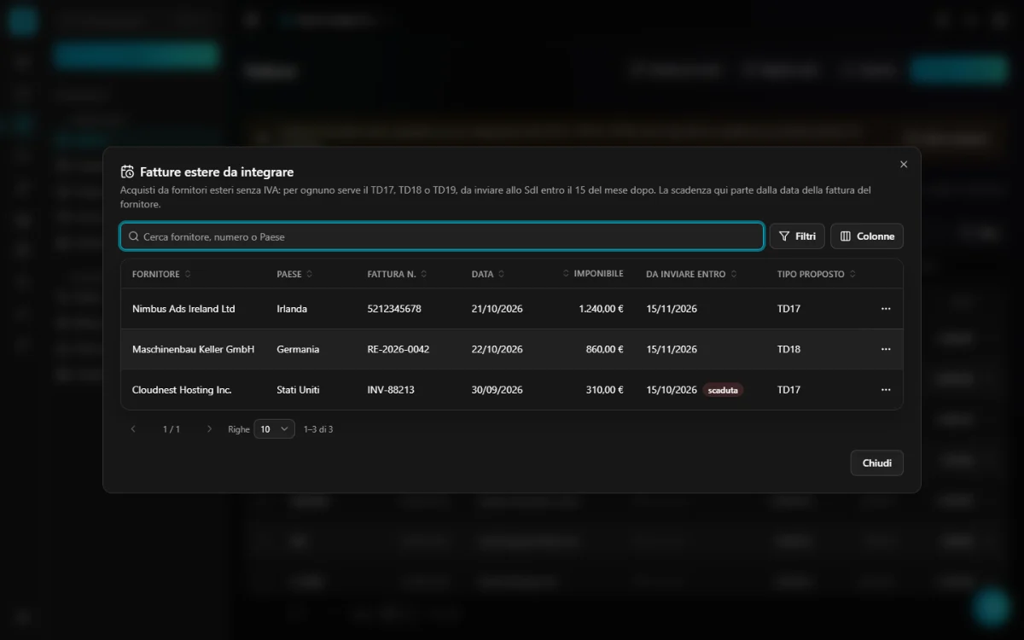Open row actions for Maschinenbau Keller GmbH
The width and height of the screenshot is (1024, 640).
[x=886, y=349]
